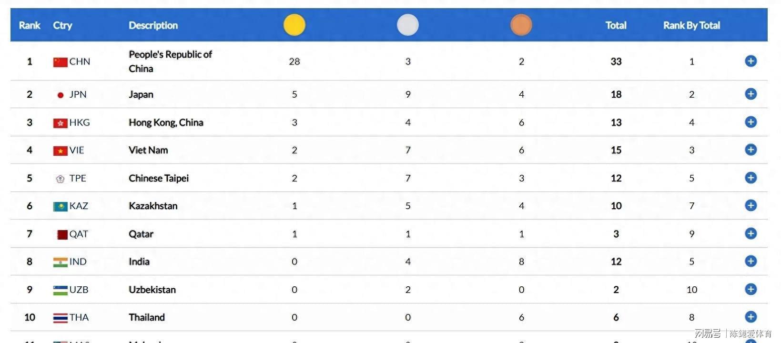Click the gold medal header icon
Image resolution: width=781 pixels, height=343 pixels.
click(294, 25)
